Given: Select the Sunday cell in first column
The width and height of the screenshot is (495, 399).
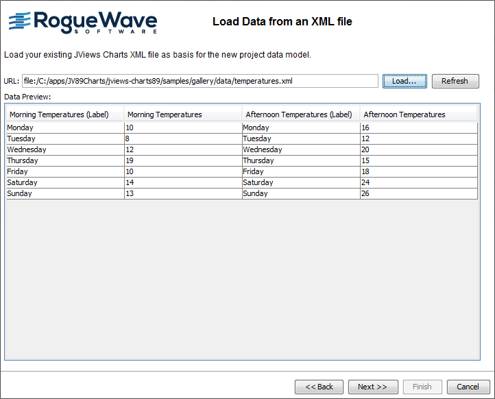Looking at the screenshot, I should pyautogui.click(x=64, y=193).
